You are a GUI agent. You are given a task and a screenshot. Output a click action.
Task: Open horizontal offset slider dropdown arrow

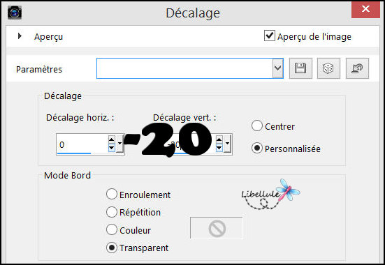[x=119, y=144]
